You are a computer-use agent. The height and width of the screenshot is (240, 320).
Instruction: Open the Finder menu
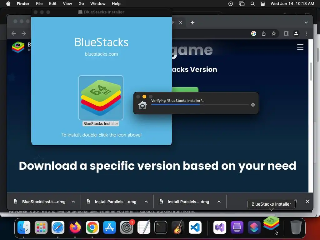click(x=23, y=4)
